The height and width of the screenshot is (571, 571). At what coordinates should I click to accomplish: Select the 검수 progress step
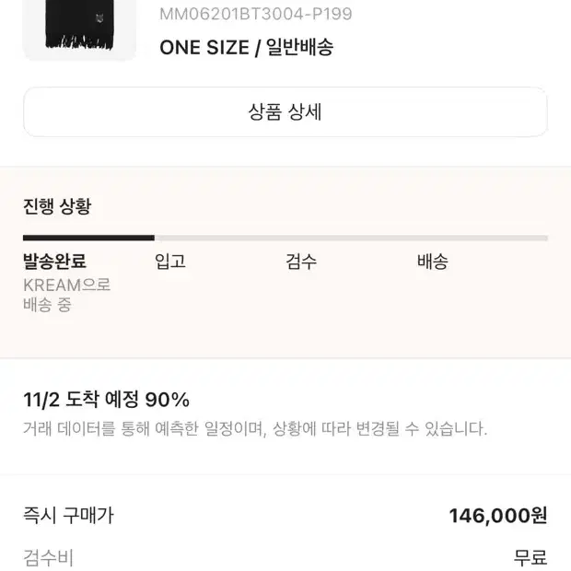pos(301,262)
